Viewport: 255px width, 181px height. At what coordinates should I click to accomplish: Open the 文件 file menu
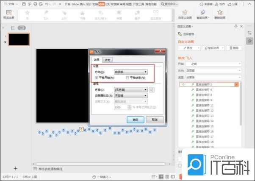click(11, 4)
